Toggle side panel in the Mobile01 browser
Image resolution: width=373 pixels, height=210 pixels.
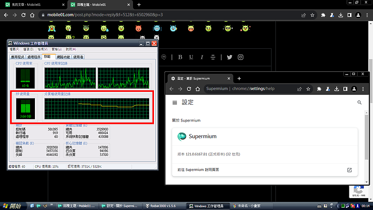tap(350, 15)
